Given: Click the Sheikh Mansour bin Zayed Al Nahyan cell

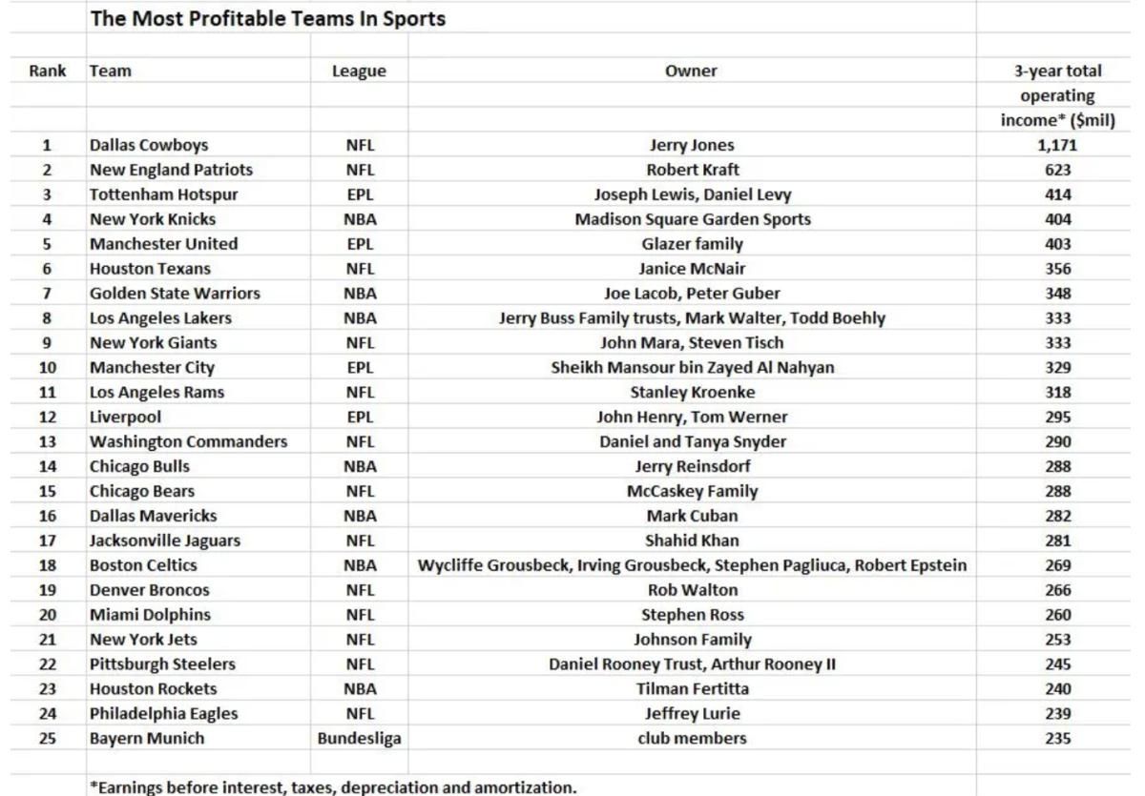Looking at the screenshot, I should coord(693,368).
